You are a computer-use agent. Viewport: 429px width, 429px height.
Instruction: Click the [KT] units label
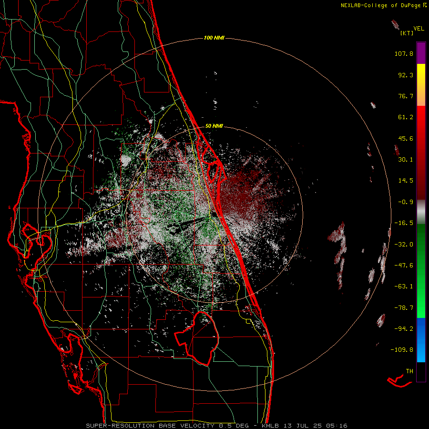(x=407, y=33)
